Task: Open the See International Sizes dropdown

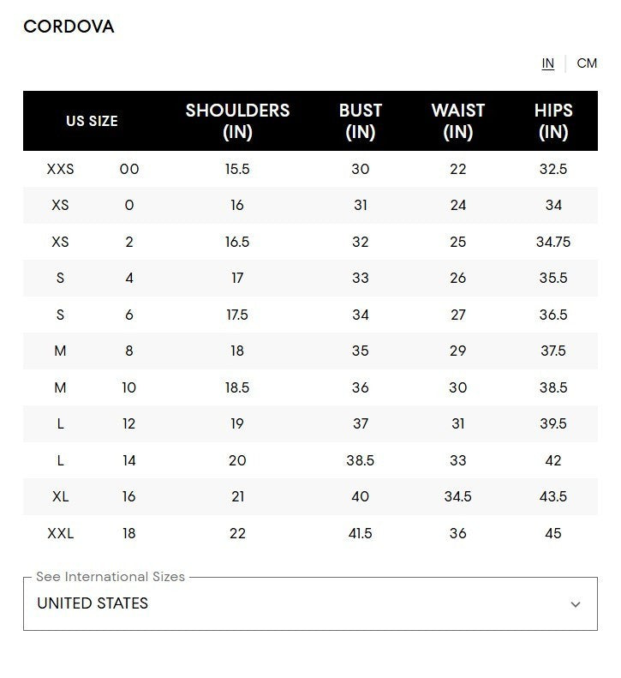Action: tap(310, 603)
